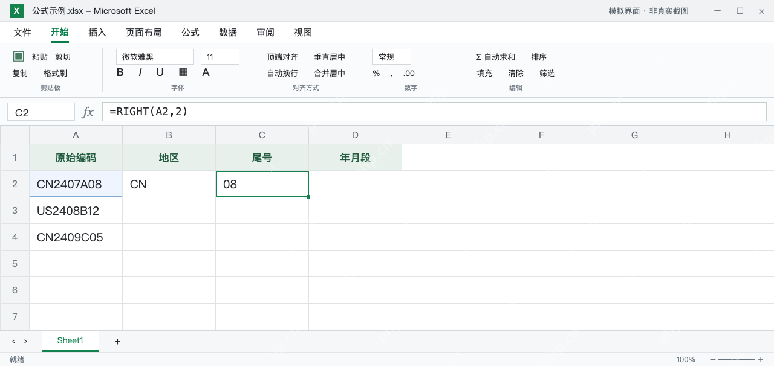
Task: Click cell B2 containing CN
Action: tap(169, 184)
